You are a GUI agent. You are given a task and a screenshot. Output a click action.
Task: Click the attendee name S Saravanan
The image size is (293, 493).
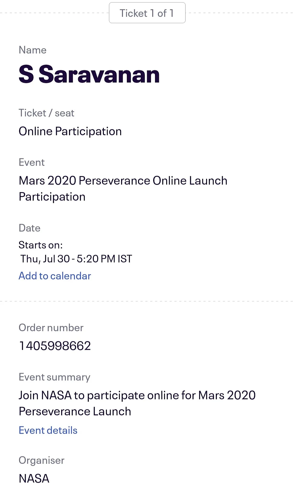point(89,74)
